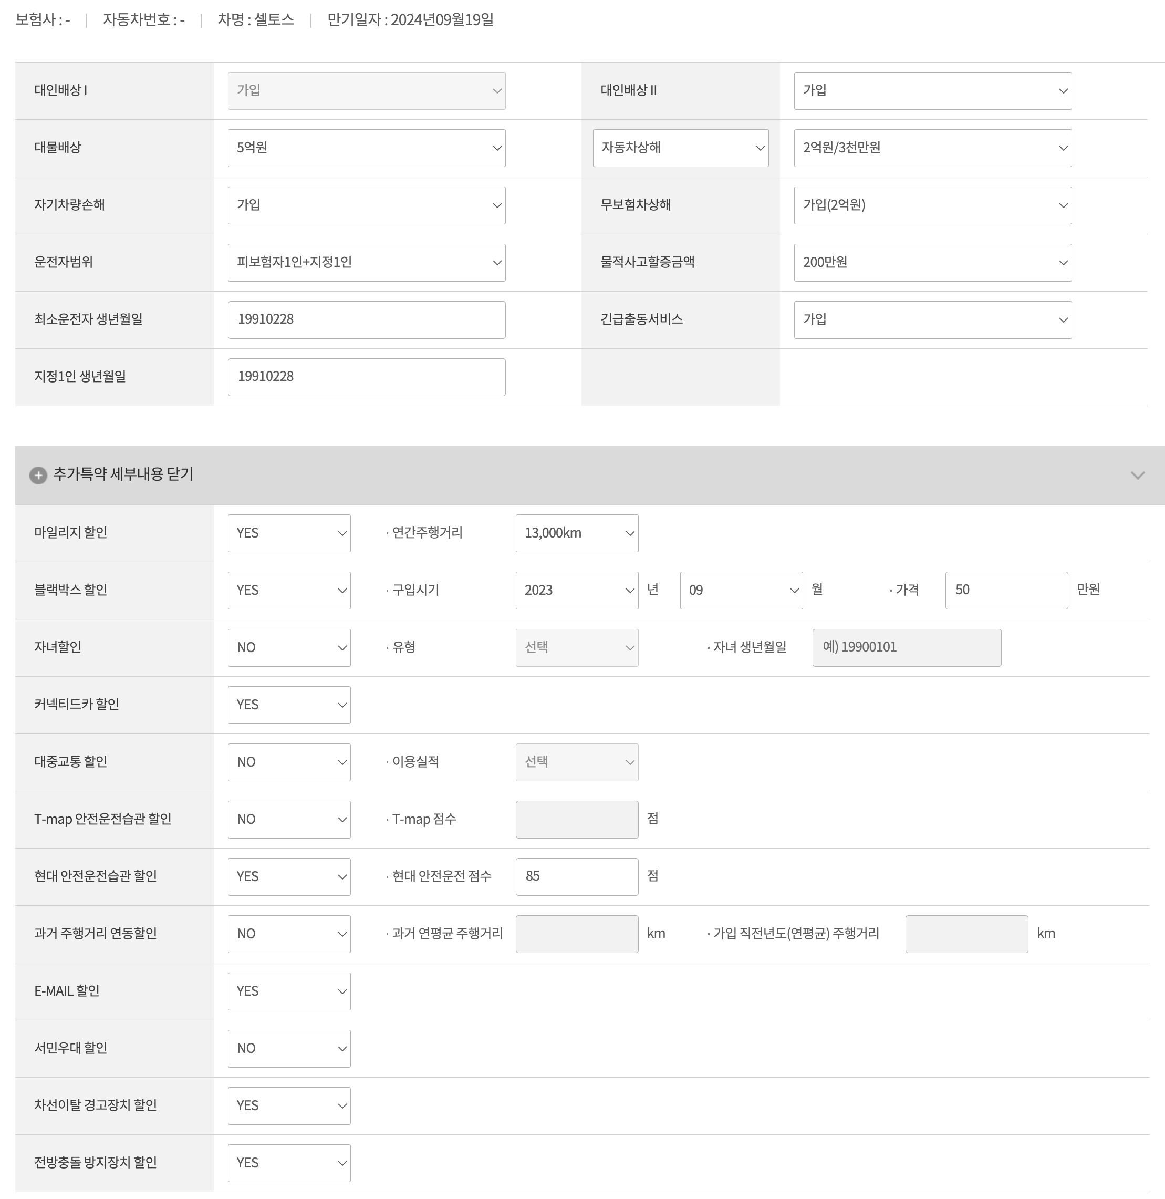Open the blackbox purchase month 09 selector
The image size is (1165, 1199).
click(x=741, y=590)
